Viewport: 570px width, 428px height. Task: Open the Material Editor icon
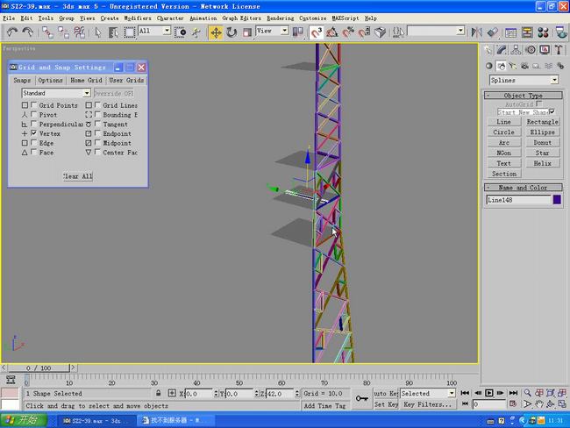pos(543,32)
